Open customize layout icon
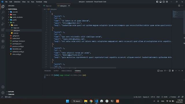Viewport: 185px width, 104px height. [167, 2]
